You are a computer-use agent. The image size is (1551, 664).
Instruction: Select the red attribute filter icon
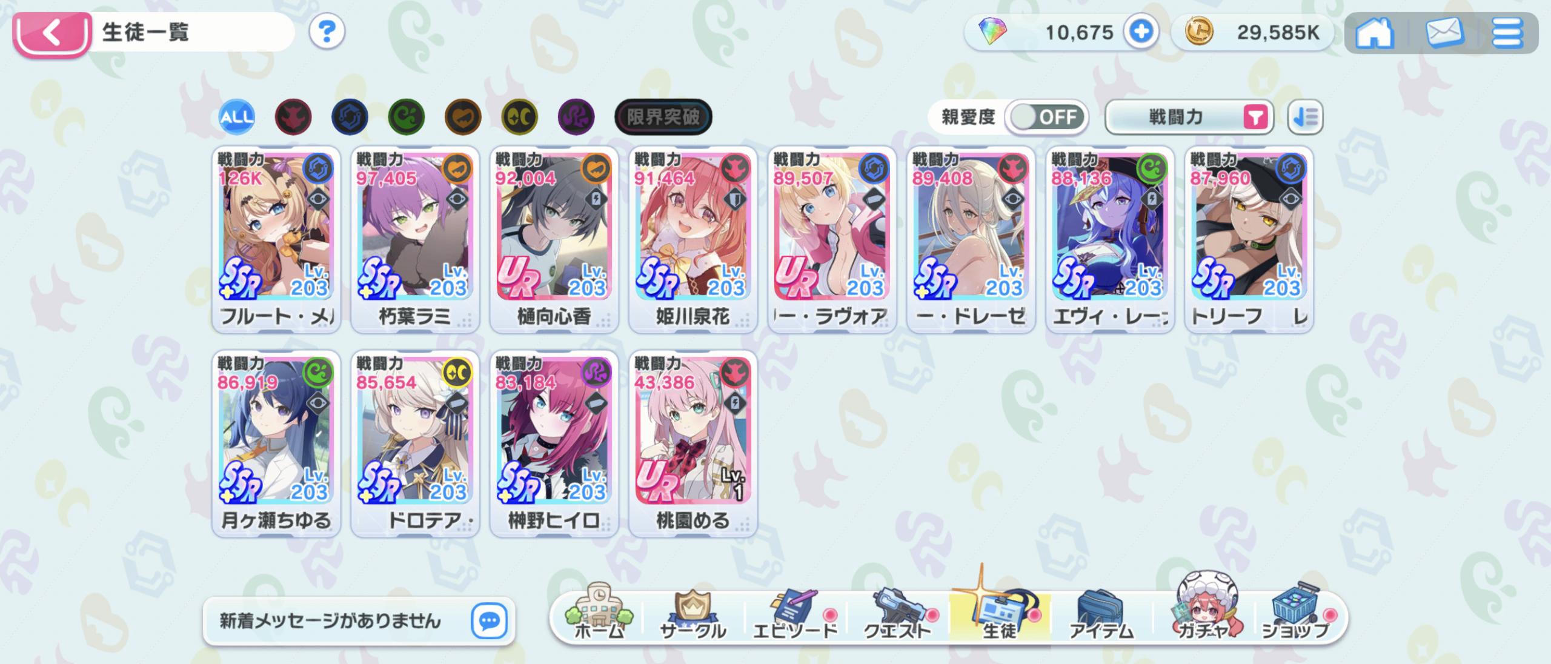(293, 117)
